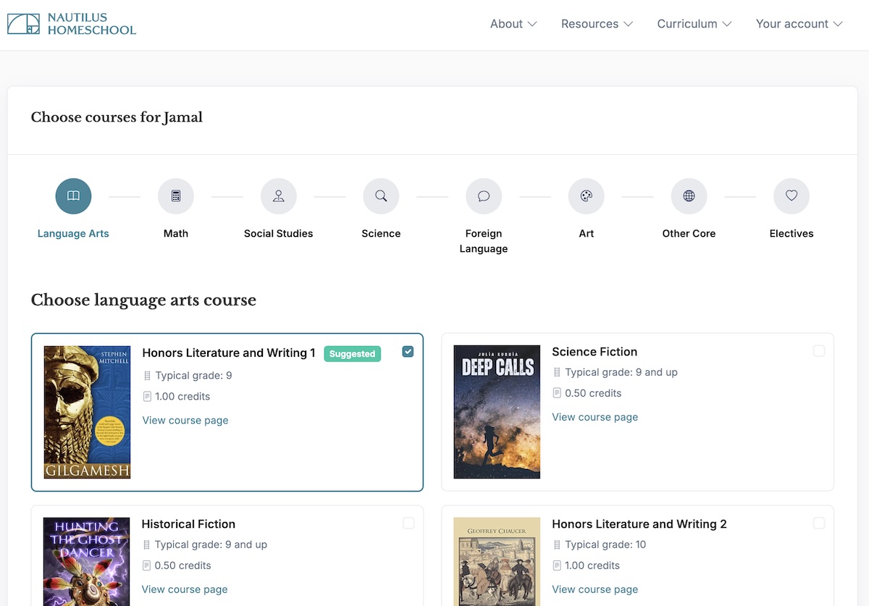
Task: Click 'Choose language arts course' heading
Action: [x=143, y=300]
